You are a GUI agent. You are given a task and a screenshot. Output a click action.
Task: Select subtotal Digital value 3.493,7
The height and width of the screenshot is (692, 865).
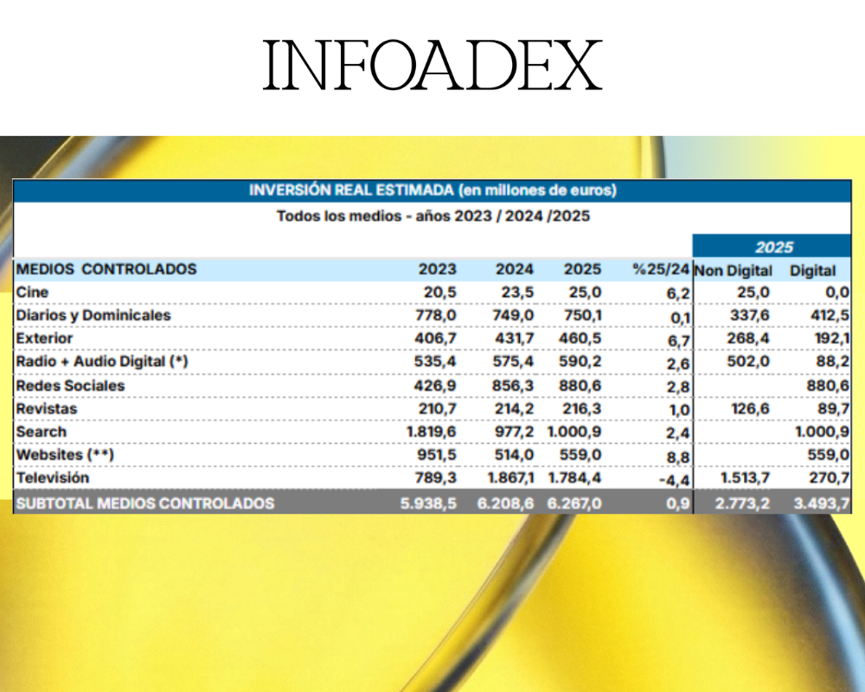point(822,503)
